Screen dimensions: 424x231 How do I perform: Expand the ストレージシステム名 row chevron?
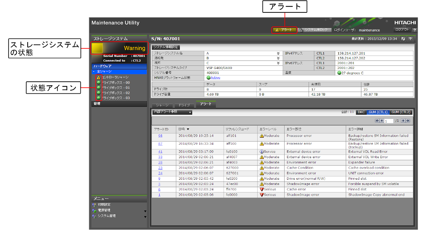tap(278, 53)
